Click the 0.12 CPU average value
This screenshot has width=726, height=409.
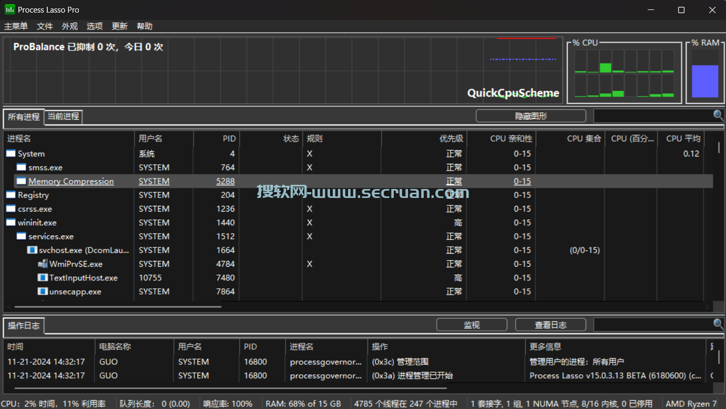(x=691, y=153)
